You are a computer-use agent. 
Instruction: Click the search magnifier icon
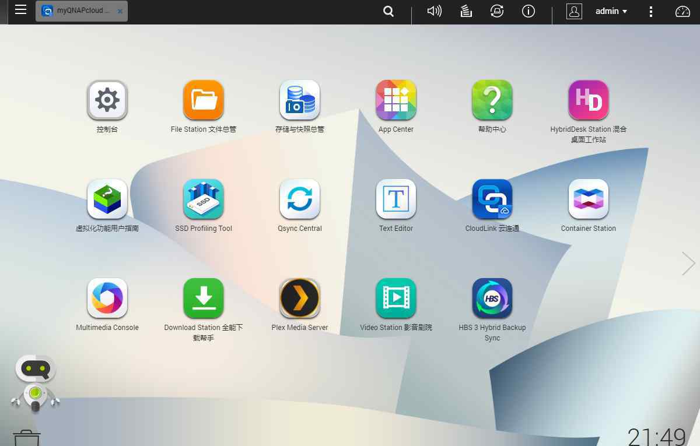[388, 11]
